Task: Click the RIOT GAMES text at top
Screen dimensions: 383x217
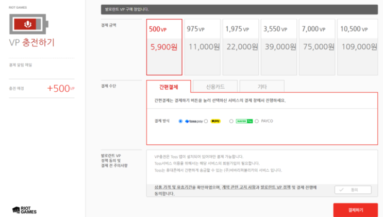Action: 18,8
